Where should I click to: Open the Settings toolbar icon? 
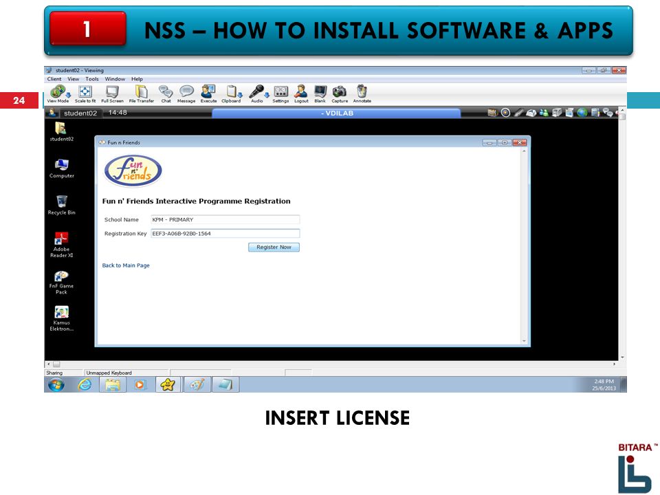(x=280, y=94)
